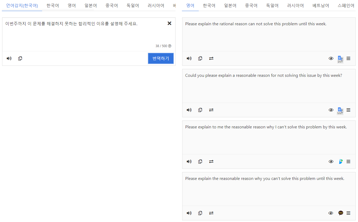Clear the input with the X button
358x222 pixels.
tap(169, 23)
